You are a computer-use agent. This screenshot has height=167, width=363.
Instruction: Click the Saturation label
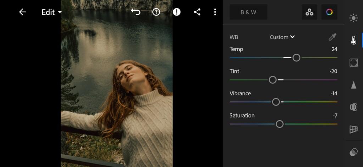coord(242,115)
